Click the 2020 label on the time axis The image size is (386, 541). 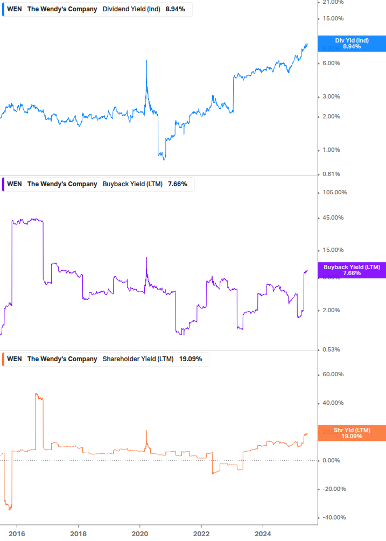point(140,534)
